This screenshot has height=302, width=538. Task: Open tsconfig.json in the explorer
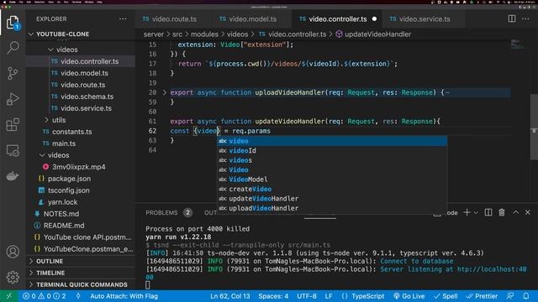pos(69,190)
